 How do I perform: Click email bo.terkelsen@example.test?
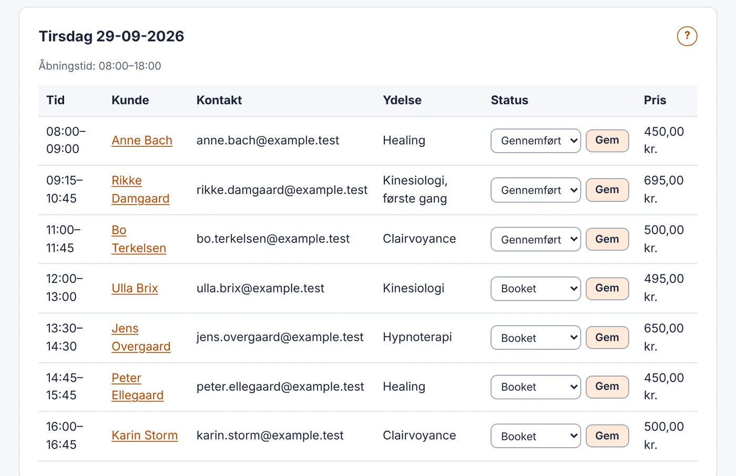[273, 239]
